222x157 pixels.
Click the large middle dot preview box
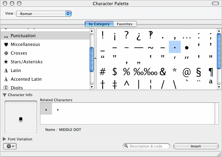[21, 117]
